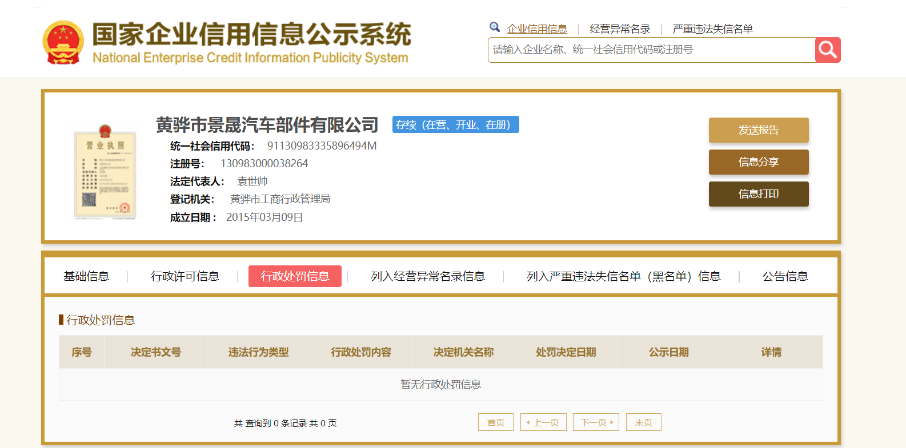Open the 列入严重违法失信名单（黑名单）信息 tab

point(624,276)
